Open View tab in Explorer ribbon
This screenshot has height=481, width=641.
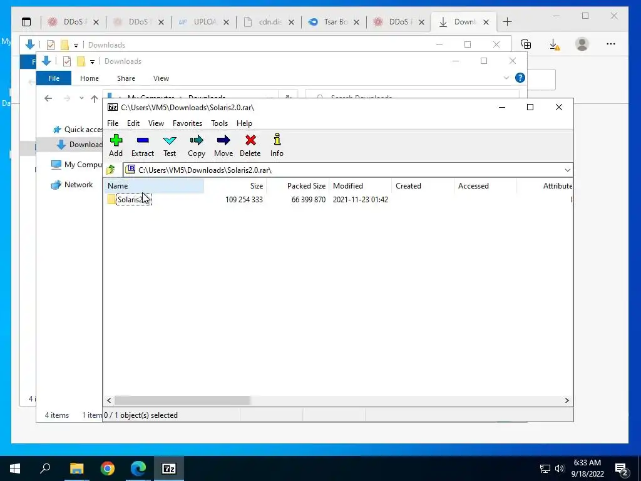tap(161, 78)
